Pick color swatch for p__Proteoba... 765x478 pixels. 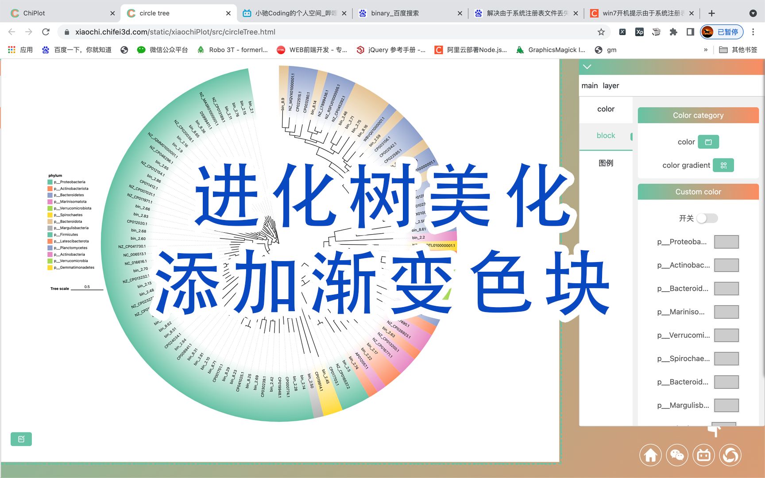(x=726, y=242)
